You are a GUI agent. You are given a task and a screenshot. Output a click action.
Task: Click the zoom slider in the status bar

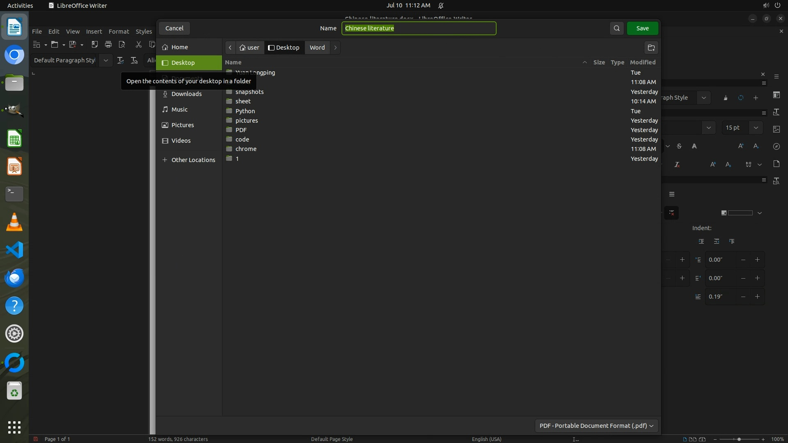pos(739,439)
